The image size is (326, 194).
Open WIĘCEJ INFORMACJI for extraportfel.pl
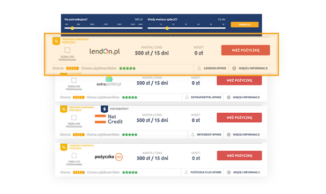tap(246, 97)
